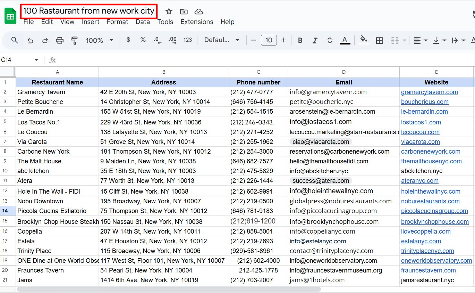Open the Data menu
The width and height of the screenshot is (475, 293).
(143, 22)
